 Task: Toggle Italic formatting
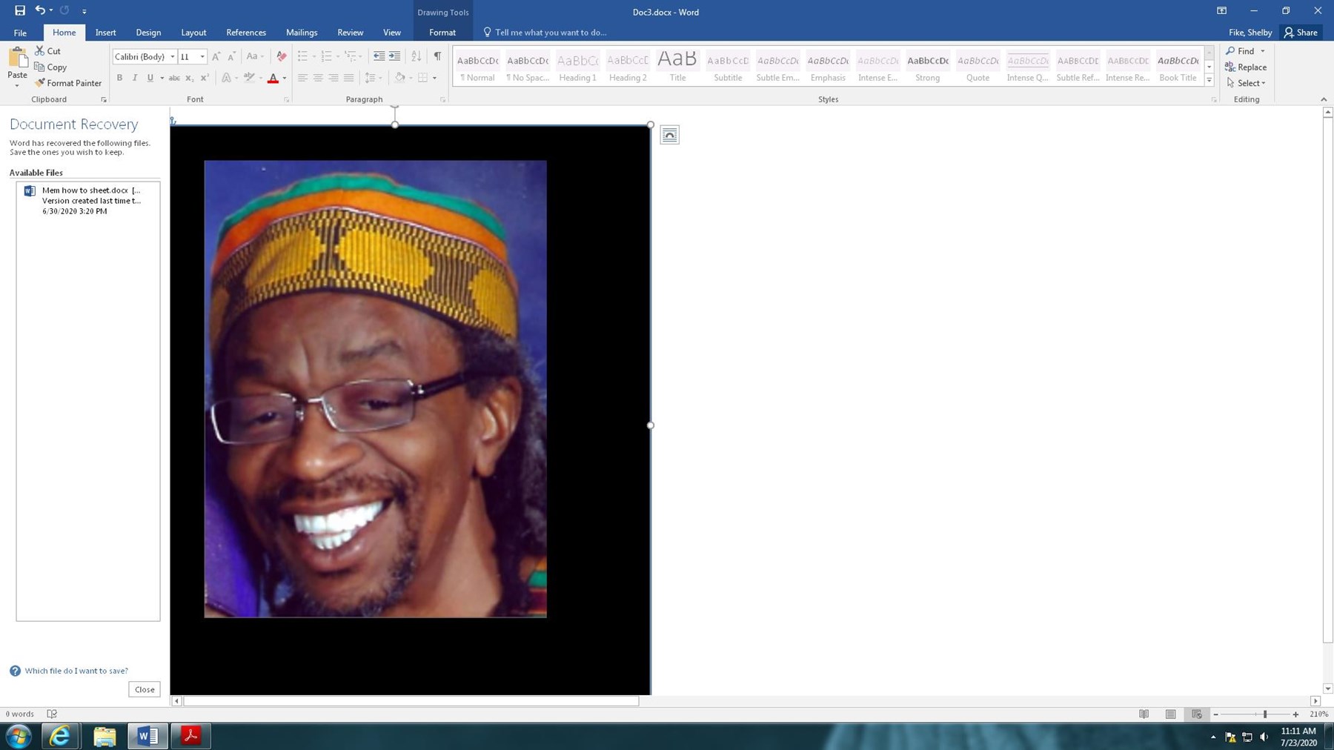[x=135, y=78]
